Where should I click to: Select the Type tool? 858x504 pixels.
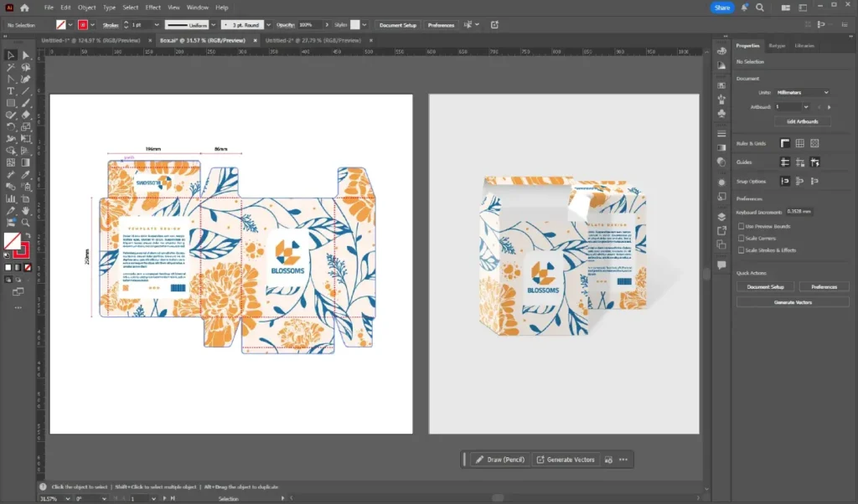[11, 91]
